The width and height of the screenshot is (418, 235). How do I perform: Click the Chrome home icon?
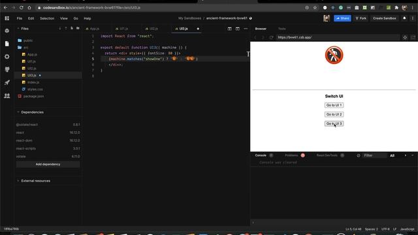tap(29, 8)
